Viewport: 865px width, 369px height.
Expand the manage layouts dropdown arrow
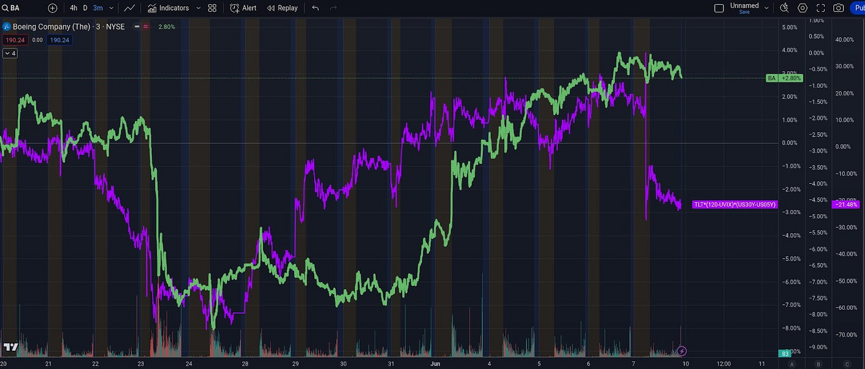(766, 8)
